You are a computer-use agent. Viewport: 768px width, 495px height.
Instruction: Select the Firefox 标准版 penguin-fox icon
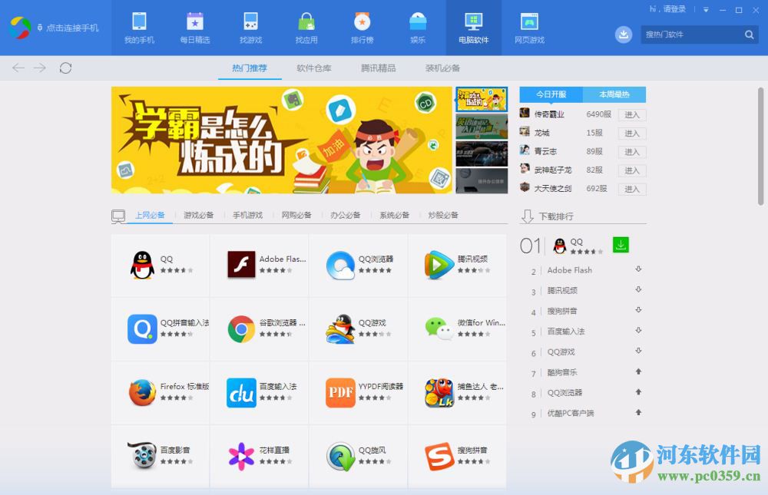pos(141,393)
